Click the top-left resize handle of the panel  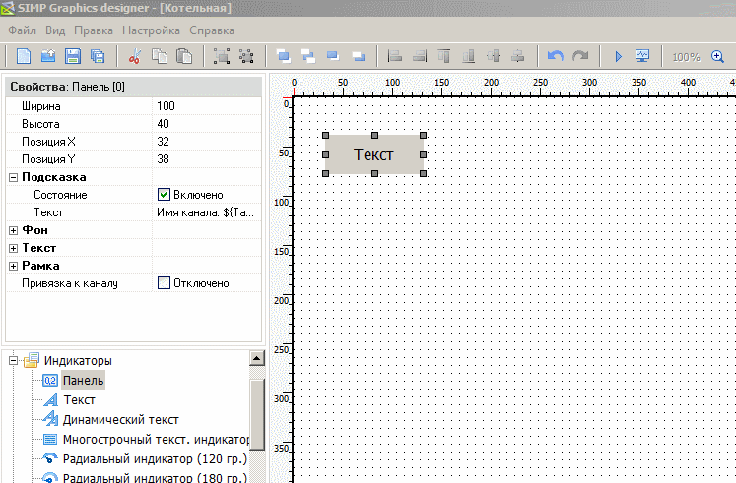coord(325,136)
